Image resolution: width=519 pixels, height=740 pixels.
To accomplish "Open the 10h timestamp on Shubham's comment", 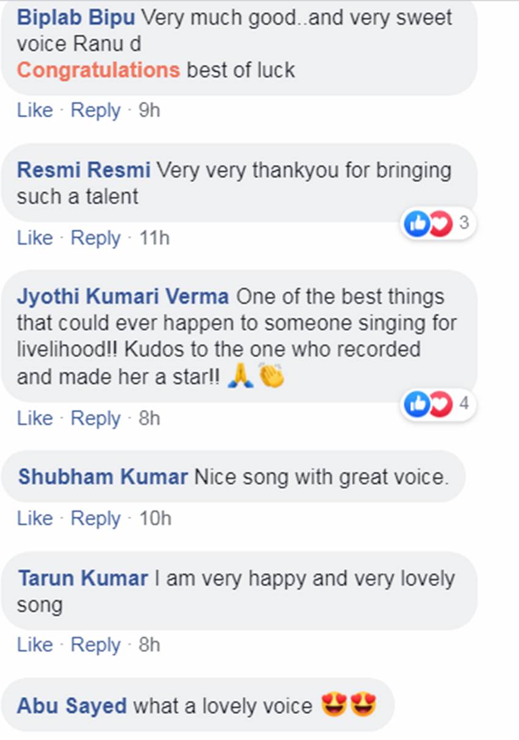I will [155, 518].
